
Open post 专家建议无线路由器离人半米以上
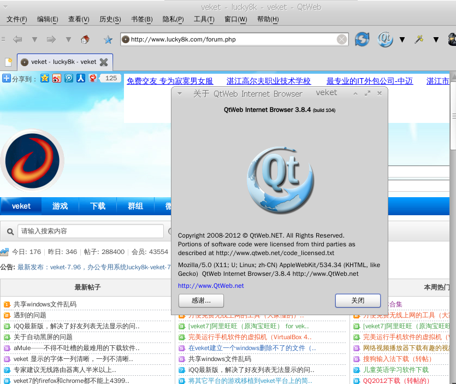[65, 370]
